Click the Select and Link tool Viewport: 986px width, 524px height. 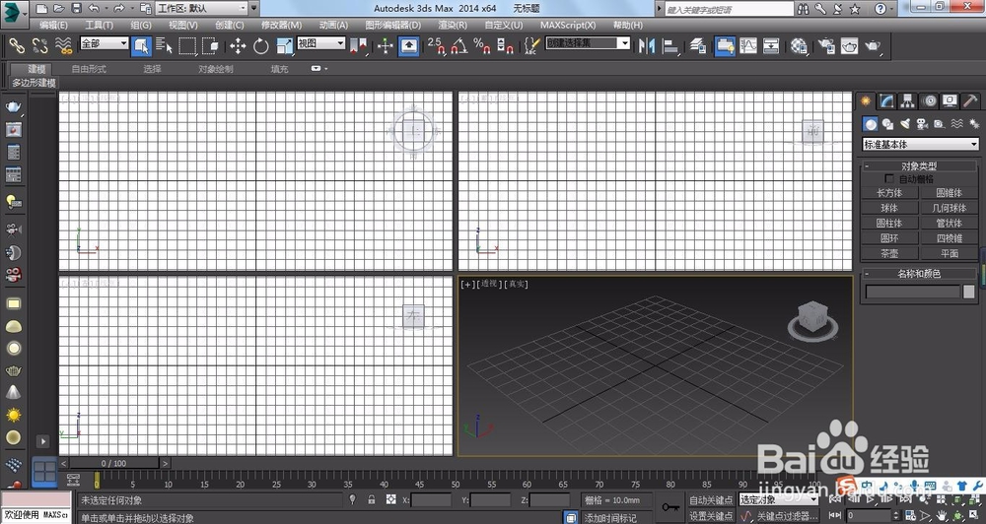[16, 45]
